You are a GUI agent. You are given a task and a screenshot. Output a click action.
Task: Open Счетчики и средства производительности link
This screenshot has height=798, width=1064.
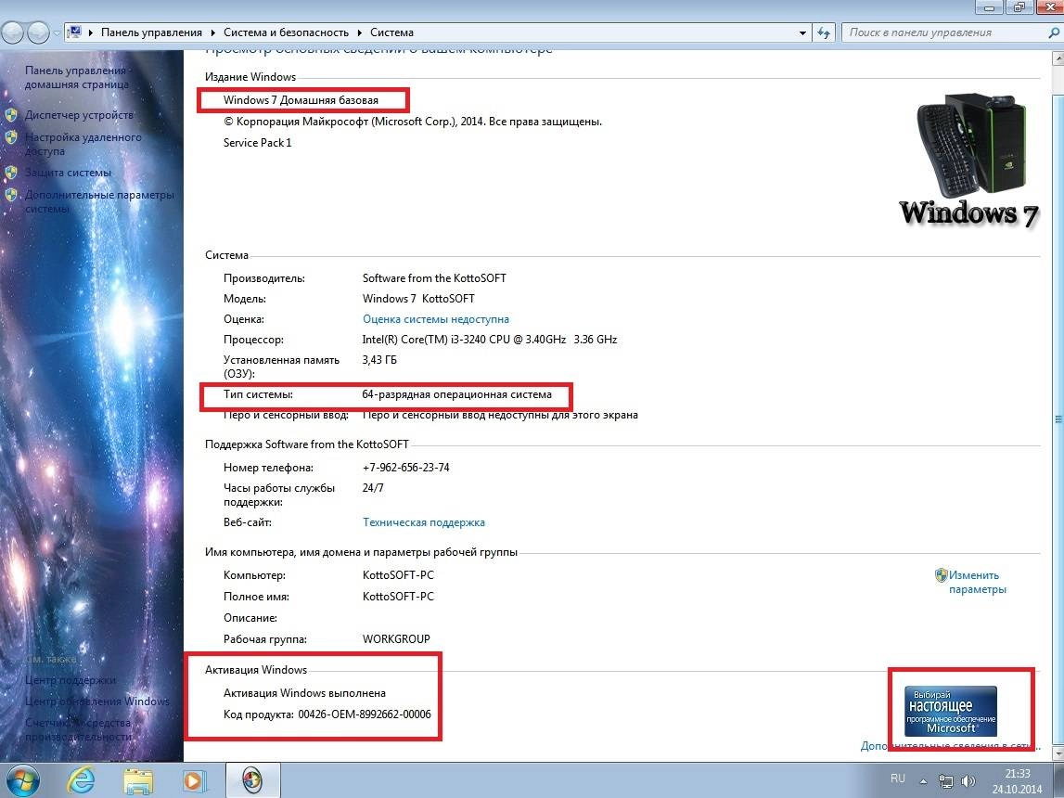(x=79, y=729)
